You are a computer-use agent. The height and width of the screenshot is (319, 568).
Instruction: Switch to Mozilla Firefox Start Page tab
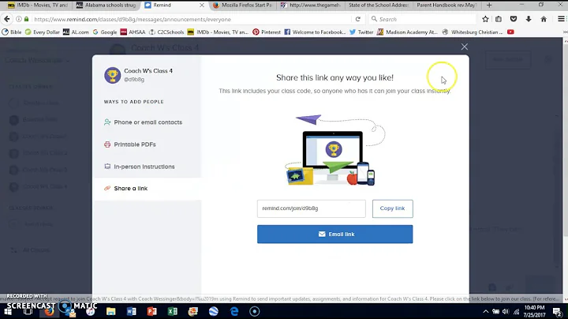point(242,5)
